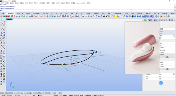Select the ellipse tool in the left sidebar
Viewport: 176px width, 96px height.
click(4, 25)
